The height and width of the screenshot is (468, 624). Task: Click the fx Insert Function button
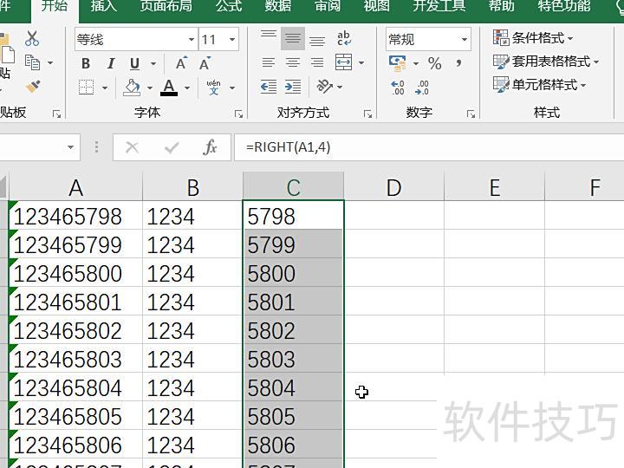click(210, 147)
